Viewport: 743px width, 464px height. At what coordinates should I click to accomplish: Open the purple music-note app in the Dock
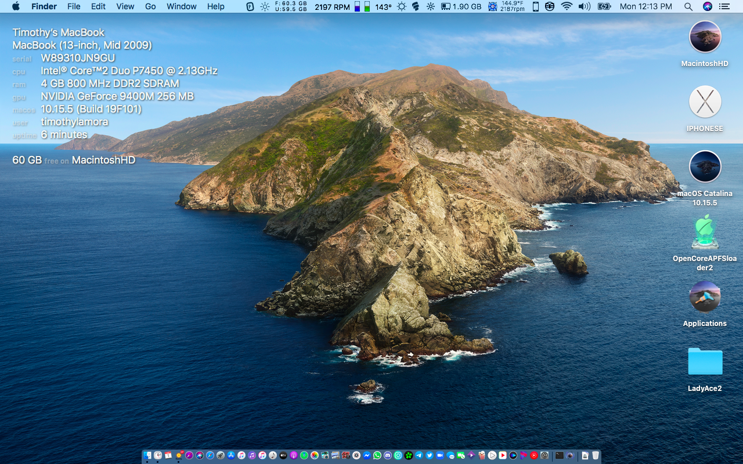click(x=252, y=455)
